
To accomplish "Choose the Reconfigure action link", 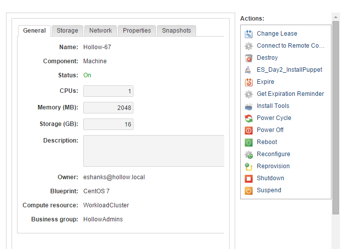I will (x=273, y=154).
